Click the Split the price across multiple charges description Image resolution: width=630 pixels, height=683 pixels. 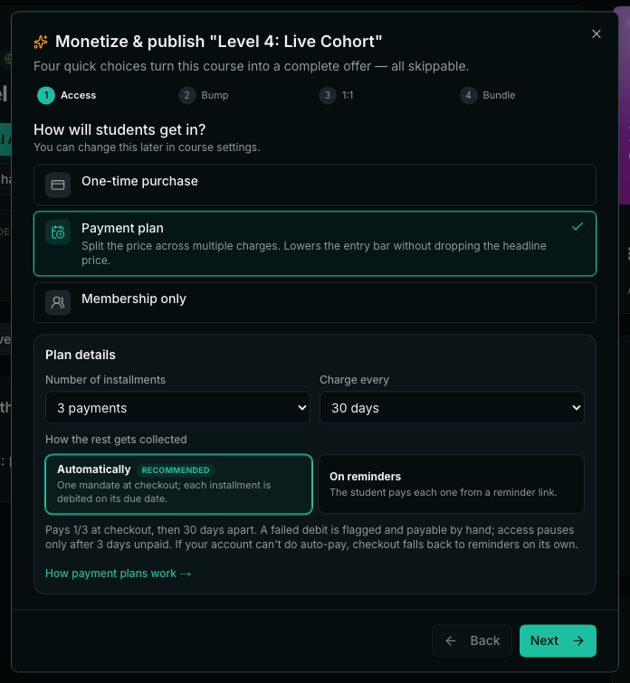point(314,253)
